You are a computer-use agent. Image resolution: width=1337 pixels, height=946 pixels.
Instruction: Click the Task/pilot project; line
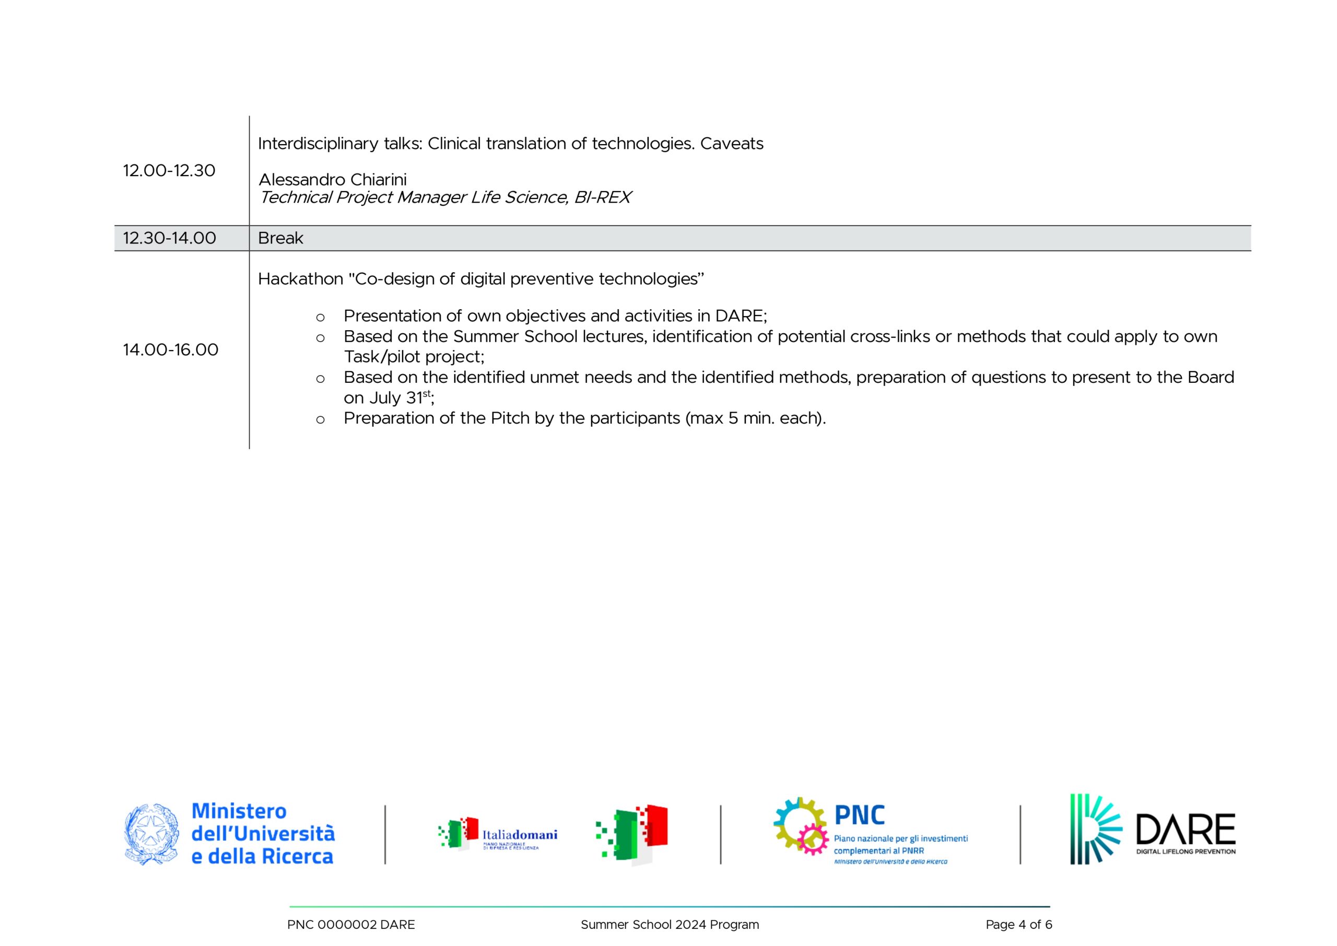[x=414, y=356]
